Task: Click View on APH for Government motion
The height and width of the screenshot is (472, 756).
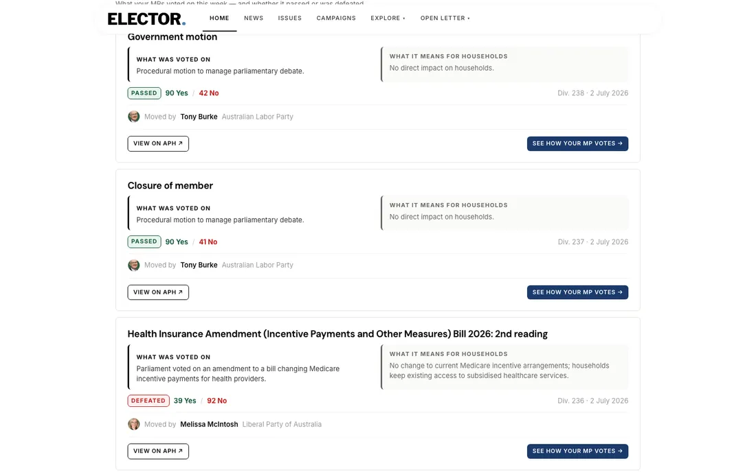Action: (158, 143)
